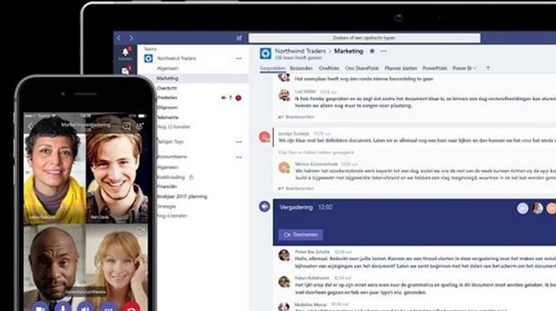This screenshot has height=311, width=556.
Task: Toggle the camera on the phone call
Action: click(40, 306)
